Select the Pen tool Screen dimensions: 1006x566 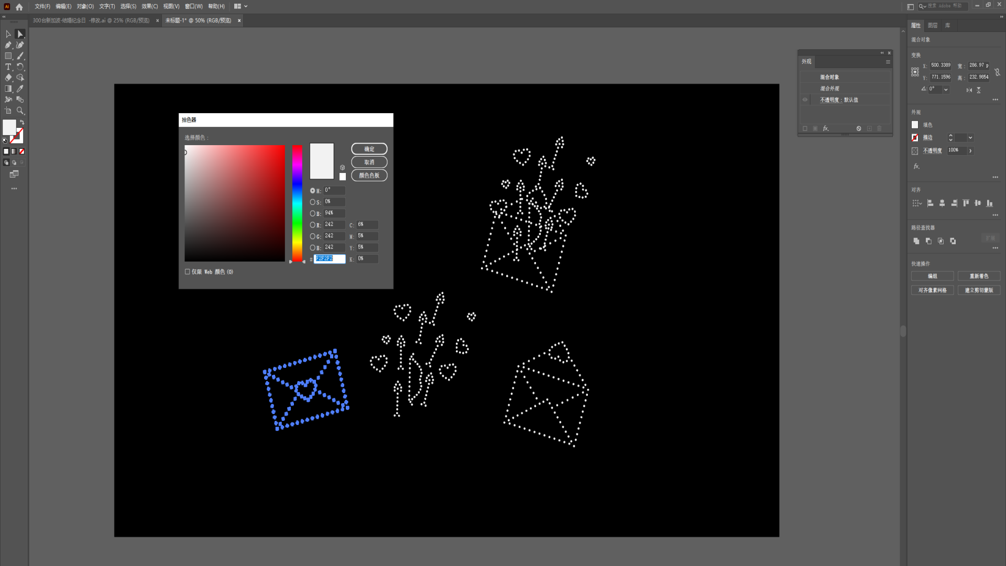click(8, 45)
